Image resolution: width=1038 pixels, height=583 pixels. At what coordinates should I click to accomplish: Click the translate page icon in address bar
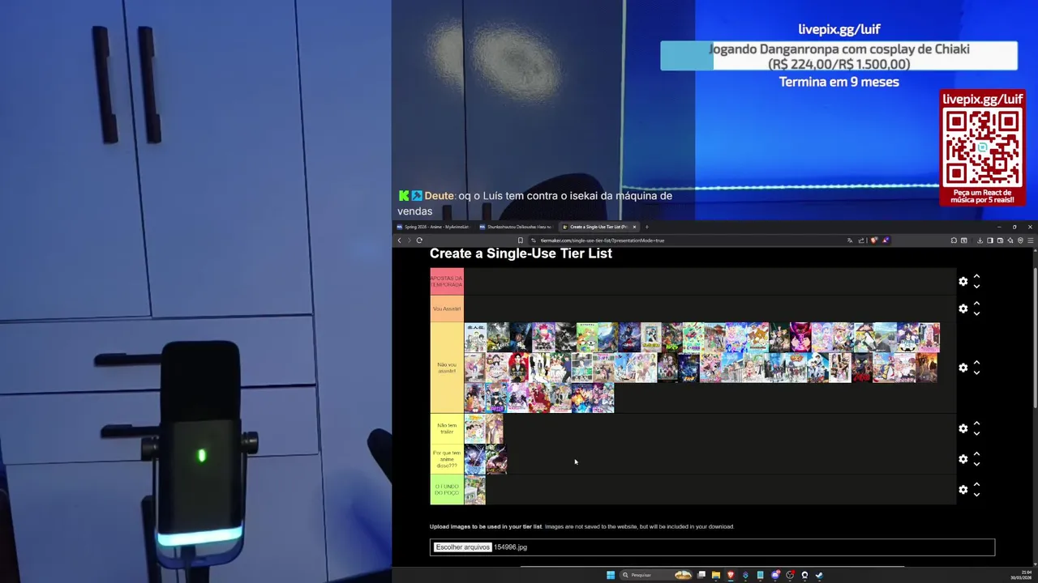pos(850,240)
